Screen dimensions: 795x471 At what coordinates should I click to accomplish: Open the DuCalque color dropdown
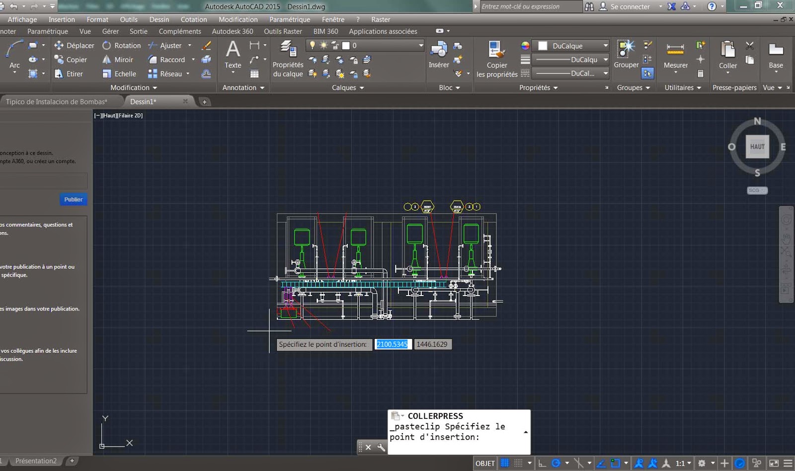pyautogui.click(x=605, y=46)
